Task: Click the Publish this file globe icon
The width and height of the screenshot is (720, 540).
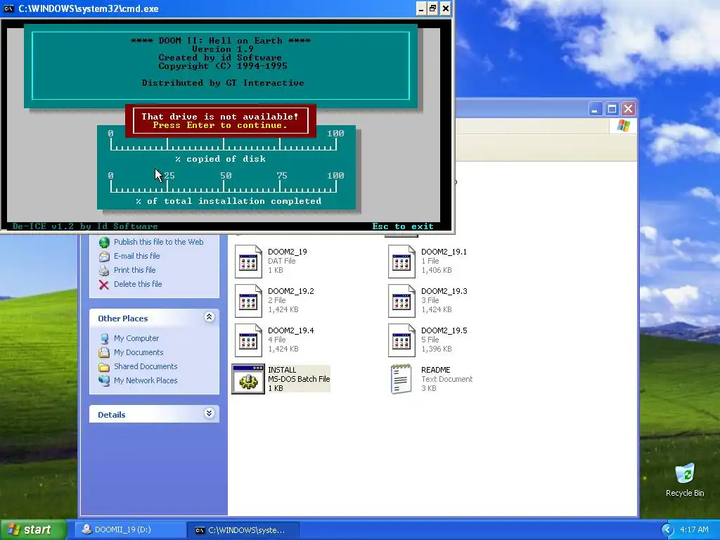Action: [x=104, y=242]
